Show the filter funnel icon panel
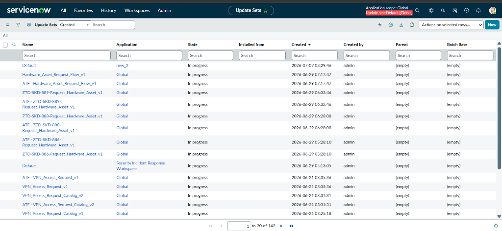 pos(18,24)
